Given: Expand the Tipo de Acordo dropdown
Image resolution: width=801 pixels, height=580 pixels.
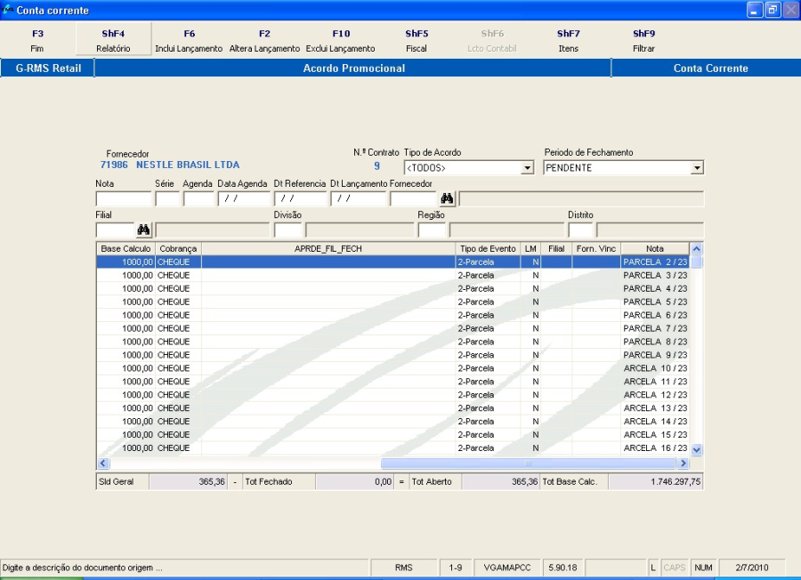Looking at the screenshot, I should 527,168.
